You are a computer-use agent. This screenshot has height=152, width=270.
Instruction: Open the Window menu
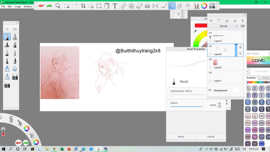(x=28, y=7)
